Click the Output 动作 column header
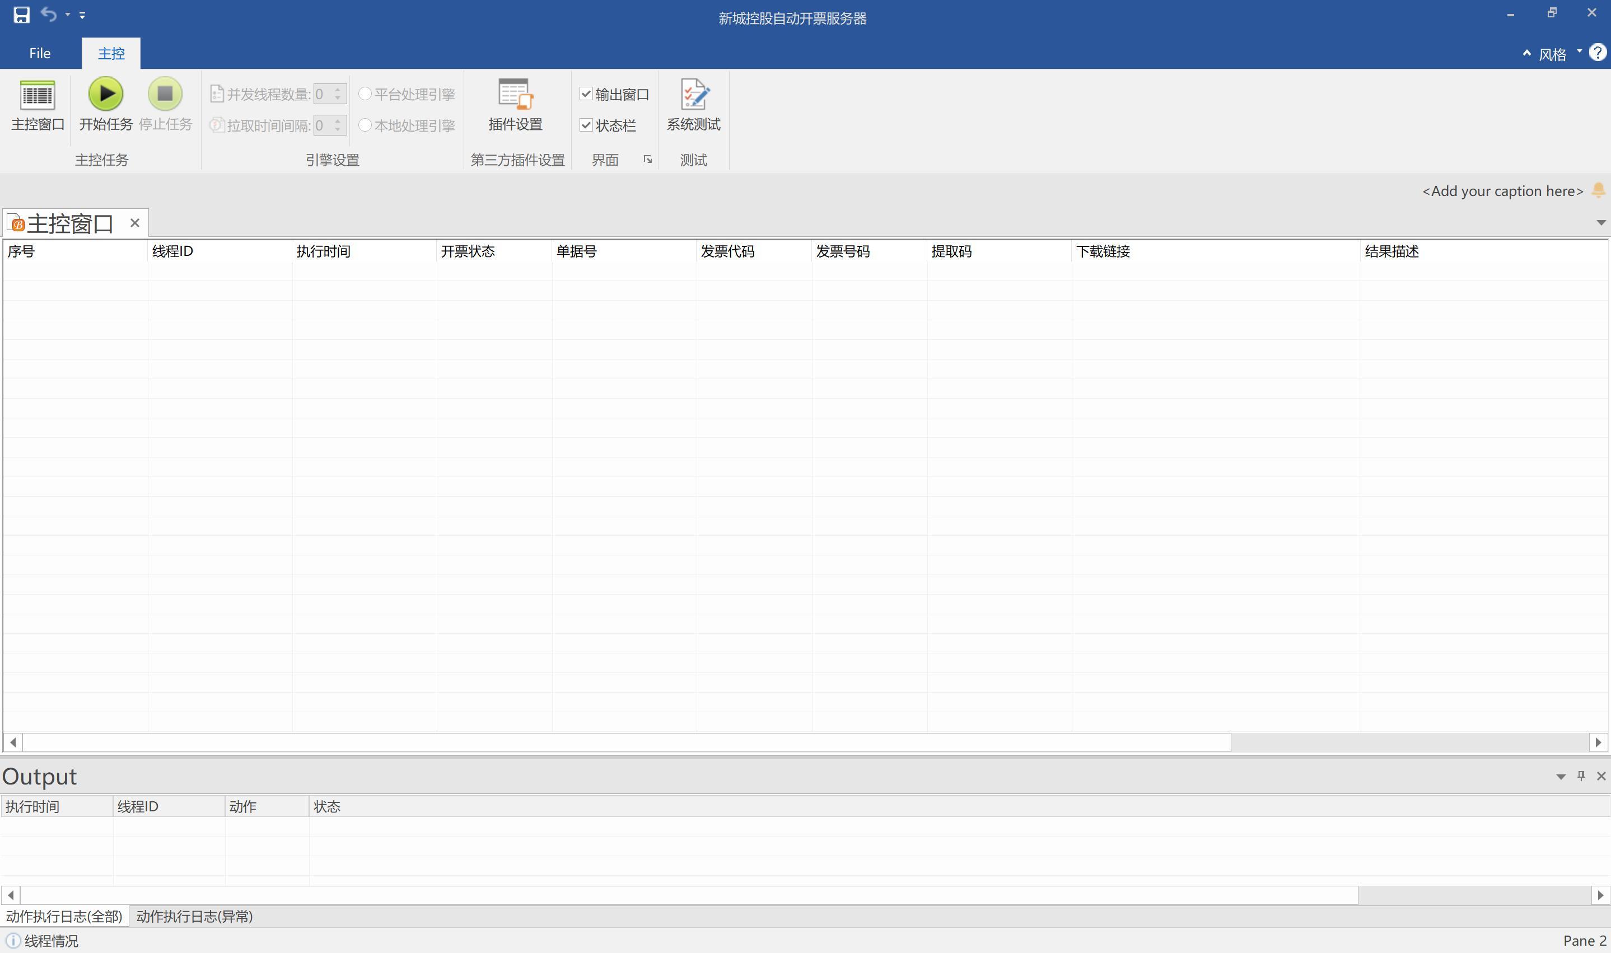Screen dimensions: 1611x953 [x=267, y=807]
